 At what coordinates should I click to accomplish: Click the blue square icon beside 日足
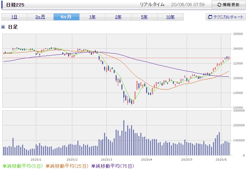(3, 27)
